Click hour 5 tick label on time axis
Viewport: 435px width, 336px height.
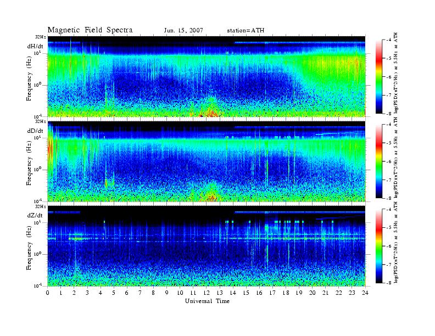(114, 293)
